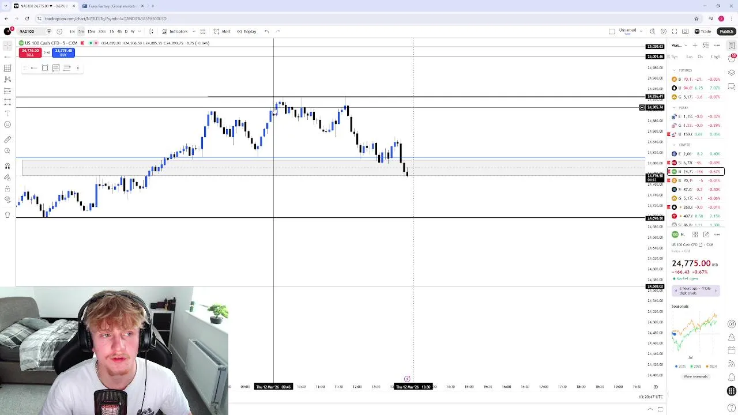Redo the last chart action
738x415 pixels.
(x=278, y=31)
